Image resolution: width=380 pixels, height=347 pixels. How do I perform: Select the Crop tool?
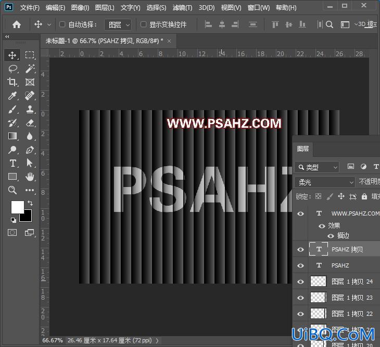coord(12,82)
